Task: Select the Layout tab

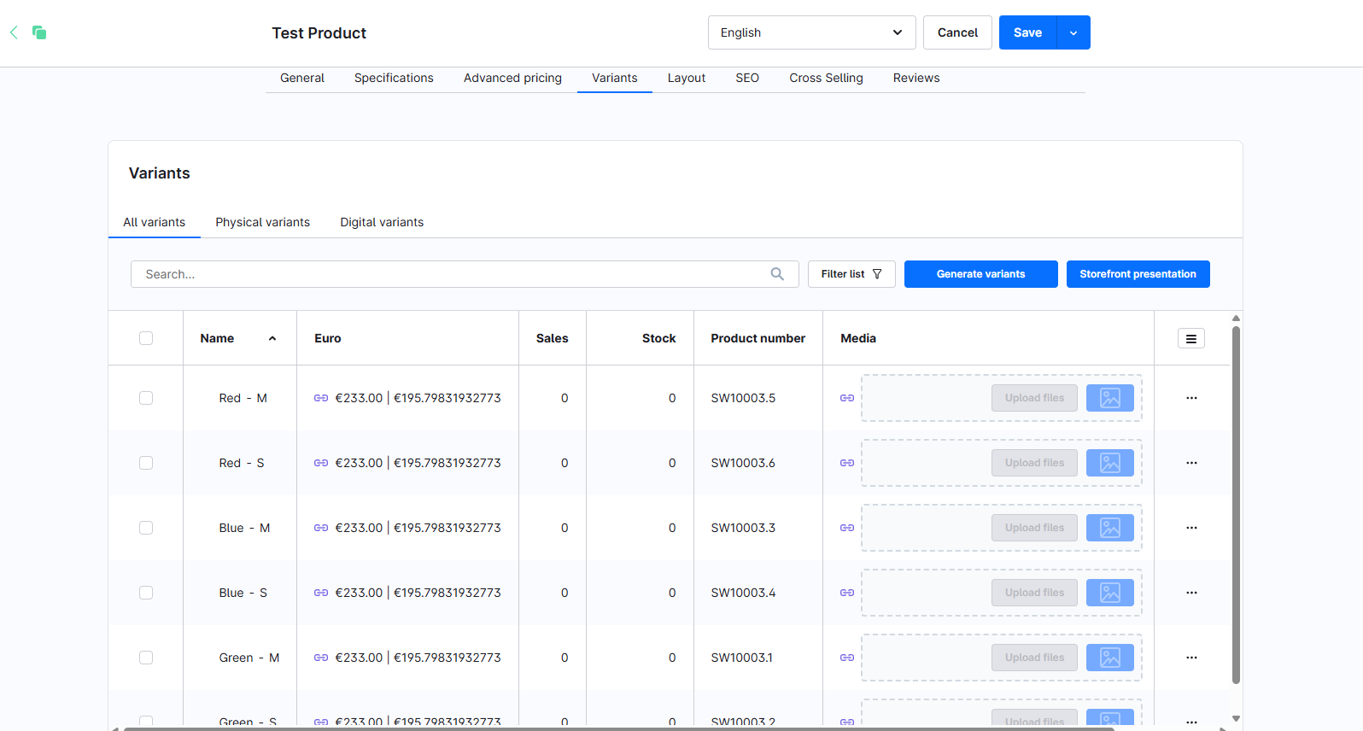Action: pyautogui.click(x=687, y=78)
